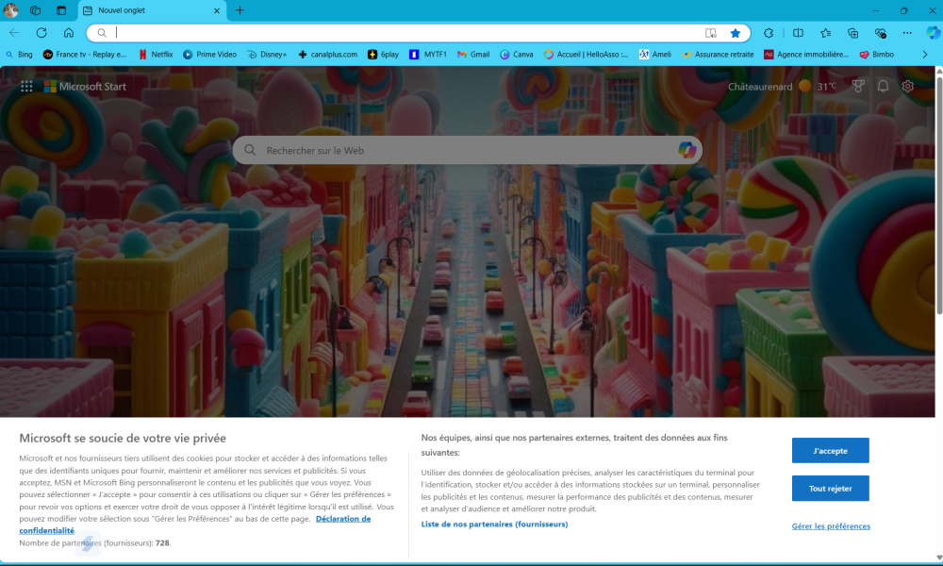
Task: Open the Gérer les préférences link
Action: point(831,526)
